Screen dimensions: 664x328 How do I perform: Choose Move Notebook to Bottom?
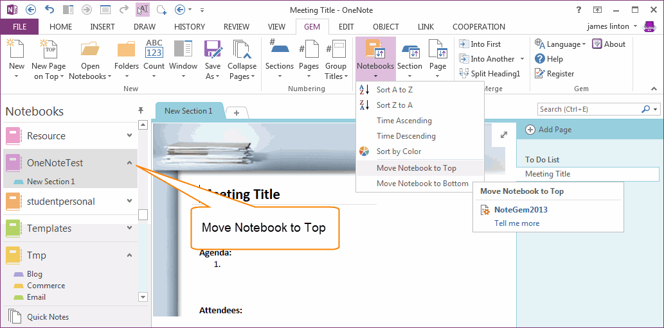pyautogui.click(x=422, y=184)
